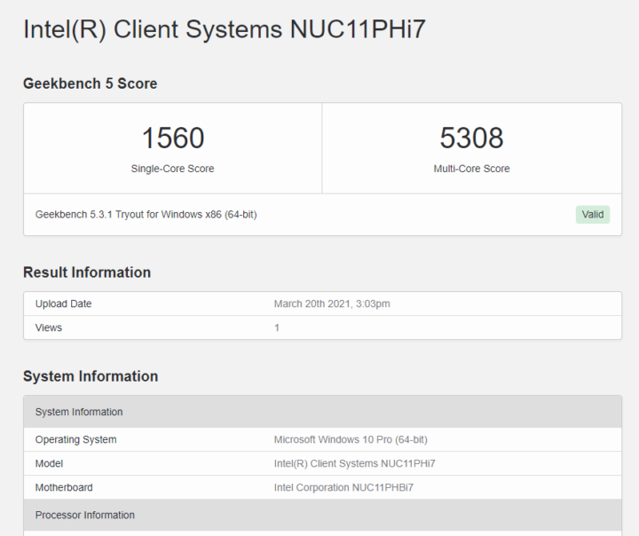
Task: Select the multi-core score 5308
Action: point(471,138)
